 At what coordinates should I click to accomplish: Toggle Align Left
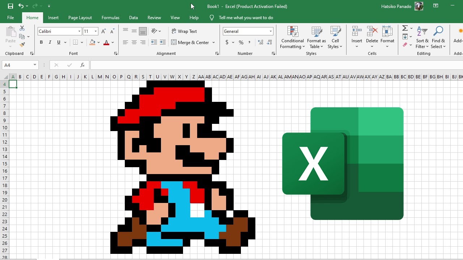(126, 42)
